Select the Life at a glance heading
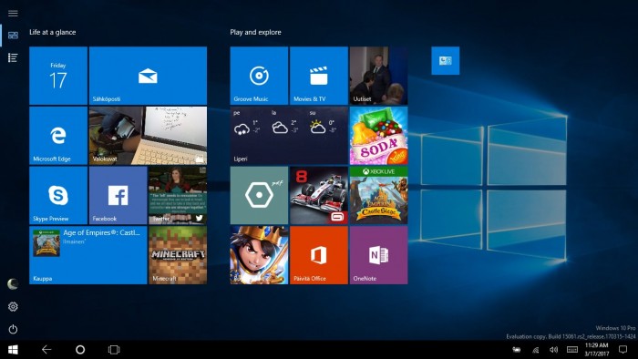638x359 pixels. pyautogui.click(x=53, y=32)
